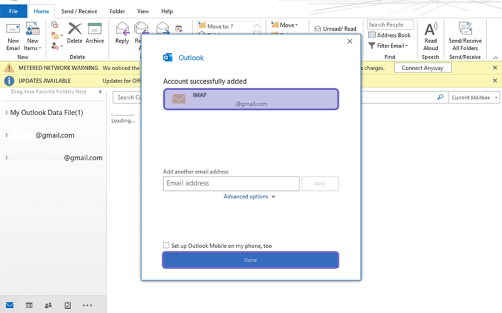The height and width of the screenshot is (313, 502).
Task: Click the Junk icon
Action: tap(55, 46)
